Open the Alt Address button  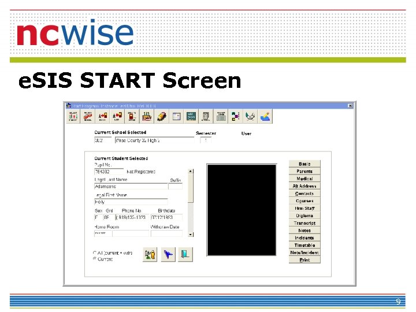(304, 186)
